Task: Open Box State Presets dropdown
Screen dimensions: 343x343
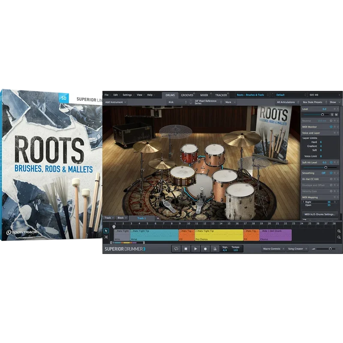Action: click(x=315, y=102)
